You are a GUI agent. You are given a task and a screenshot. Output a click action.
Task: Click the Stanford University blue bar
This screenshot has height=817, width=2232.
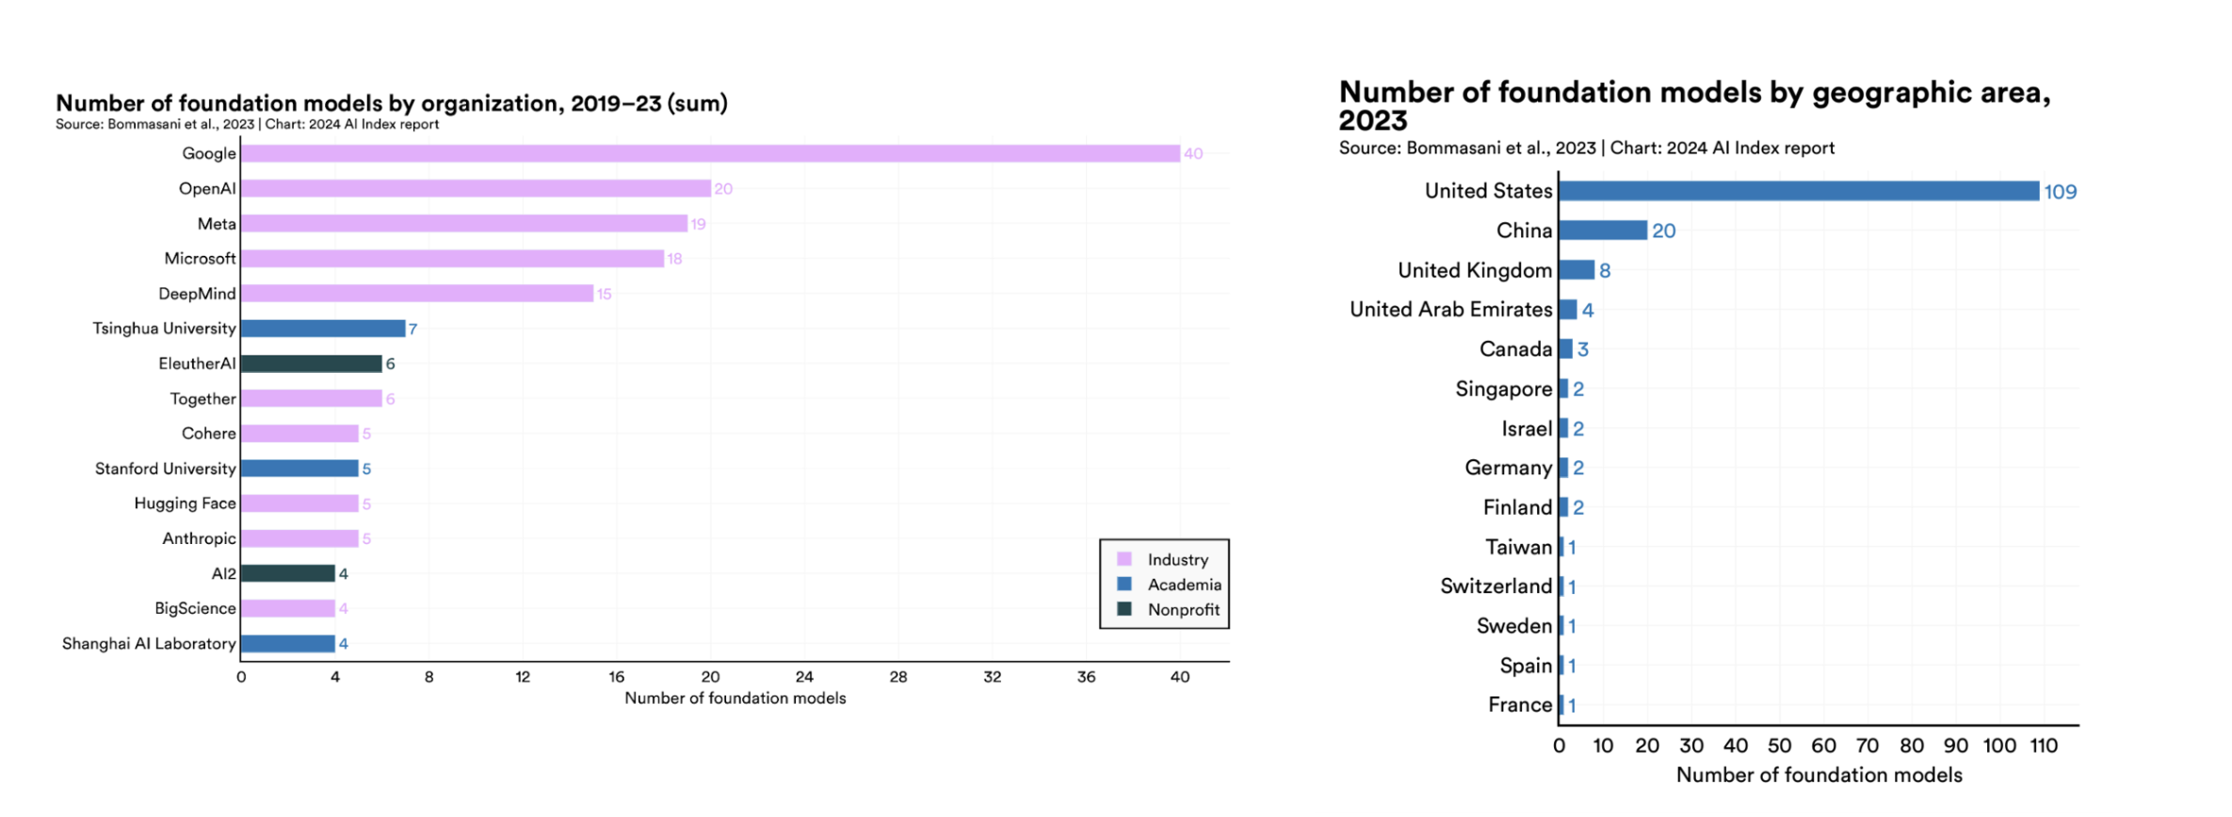point(299,469)
